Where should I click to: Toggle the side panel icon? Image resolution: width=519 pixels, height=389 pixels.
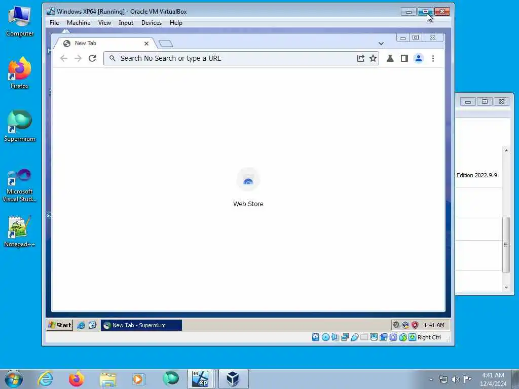tap(404, 59)
